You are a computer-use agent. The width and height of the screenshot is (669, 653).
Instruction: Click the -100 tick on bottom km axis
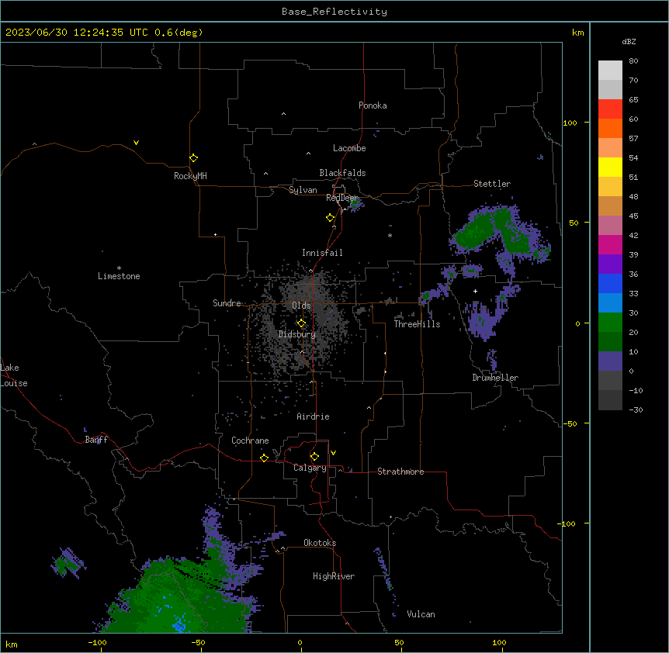[97, 642]
